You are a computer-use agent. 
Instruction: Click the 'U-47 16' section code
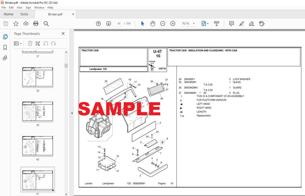pyautogui.click(x=158, y=54)
